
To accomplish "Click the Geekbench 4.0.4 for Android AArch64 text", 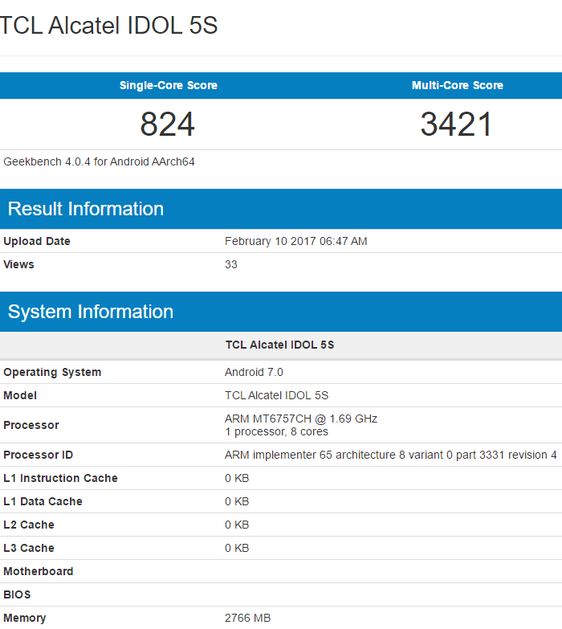I will (x=99, y=161).
